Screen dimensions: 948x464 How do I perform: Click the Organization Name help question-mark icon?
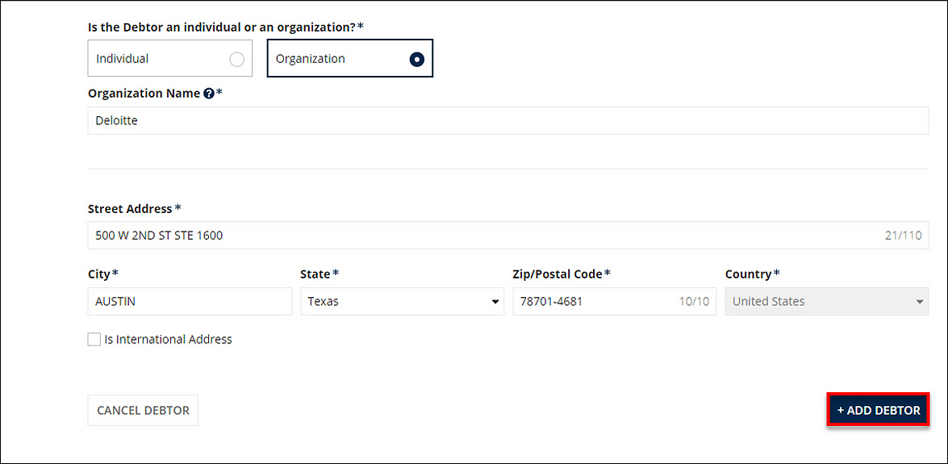tap(209, 94)
